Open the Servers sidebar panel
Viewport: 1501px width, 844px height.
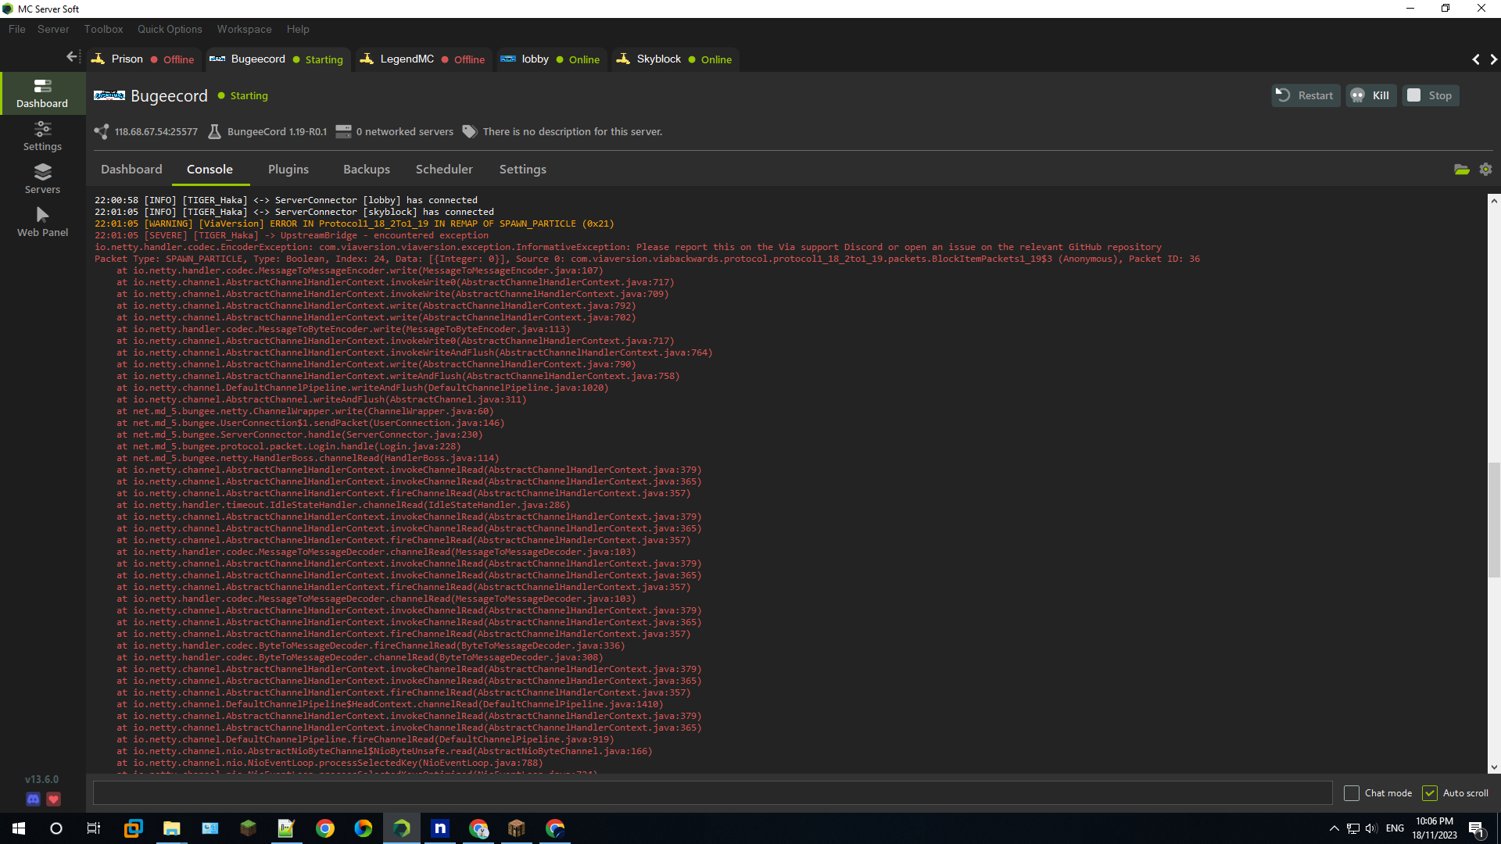(42, 179)
